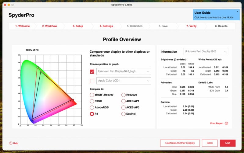Viewport: 244px width, 153px height.
Task: Click the Red primary x value 0.686
Action: (x=182, y=87)
